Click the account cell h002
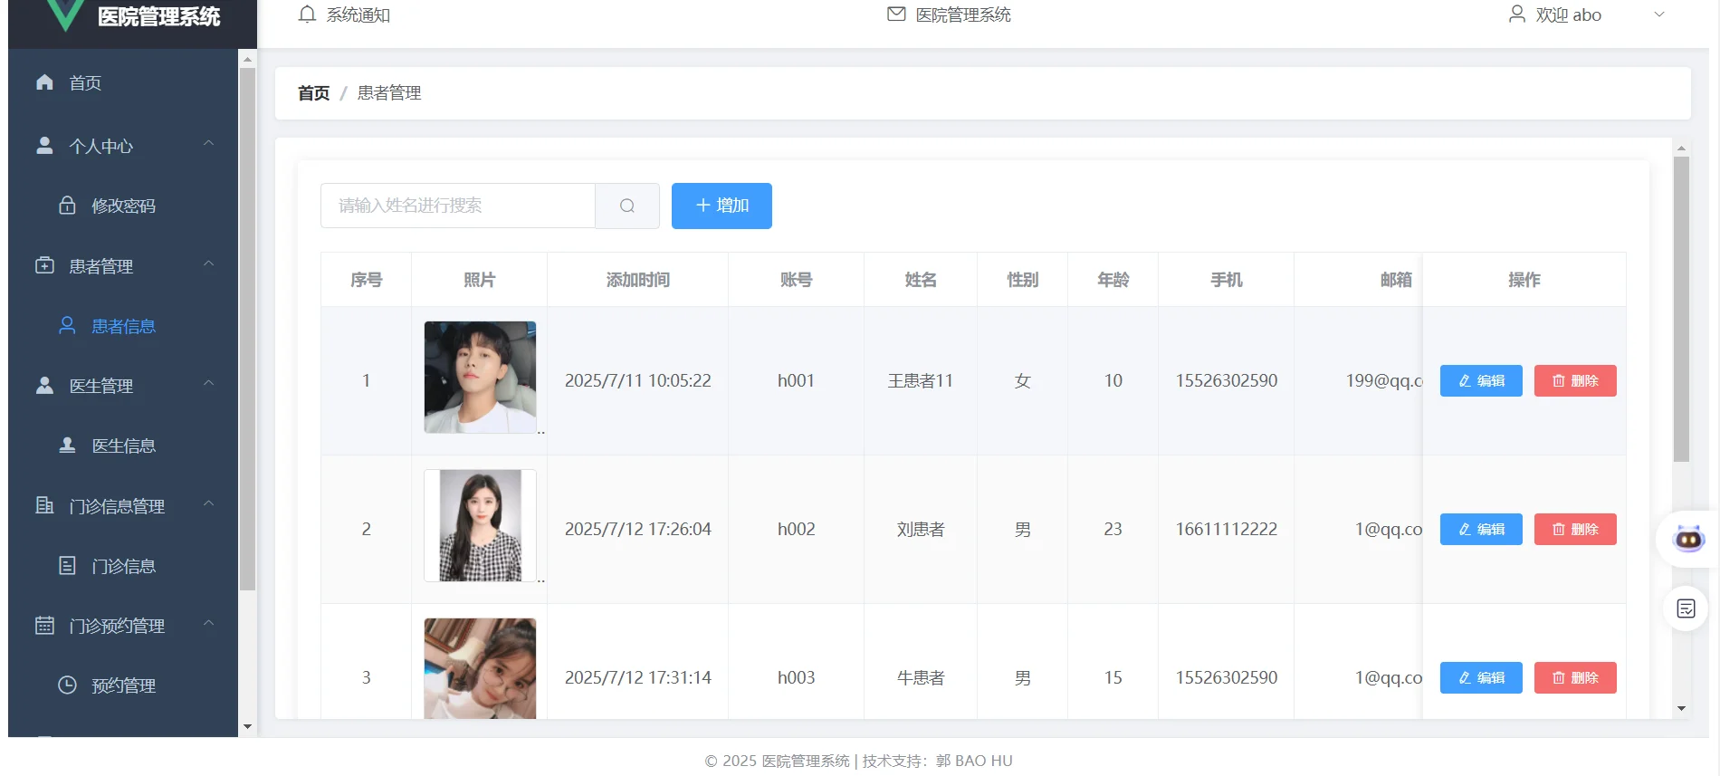The height and width of the screenshot is (776, 1720). click(x=797, y=529)
